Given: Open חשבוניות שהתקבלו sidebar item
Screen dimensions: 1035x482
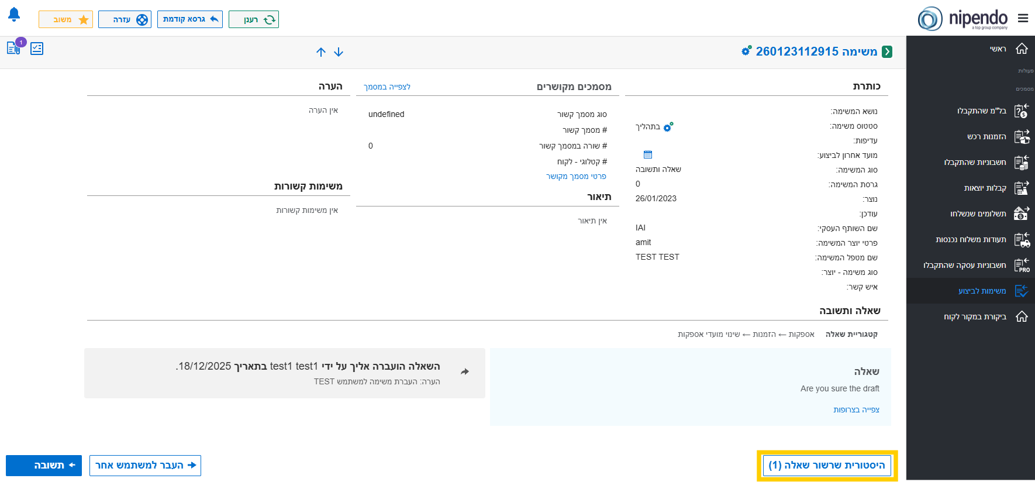Looking at the screenshot, I should point(971,162).
